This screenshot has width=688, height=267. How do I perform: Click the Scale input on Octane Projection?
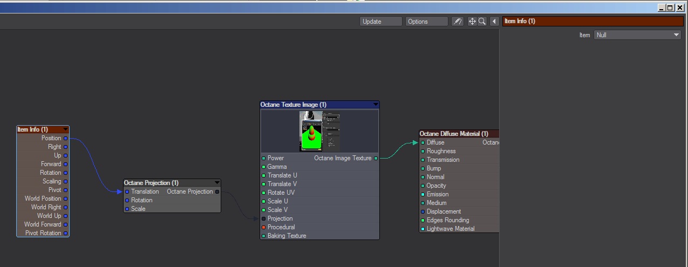pos(127,209)
